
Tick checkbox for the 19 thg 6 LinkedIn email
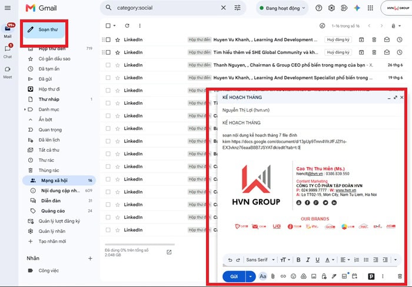point(108,78)
